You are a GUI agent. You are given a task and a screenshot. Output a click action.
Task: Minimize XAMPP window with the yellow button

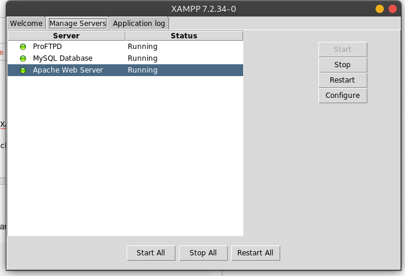[x=380, y=9]
